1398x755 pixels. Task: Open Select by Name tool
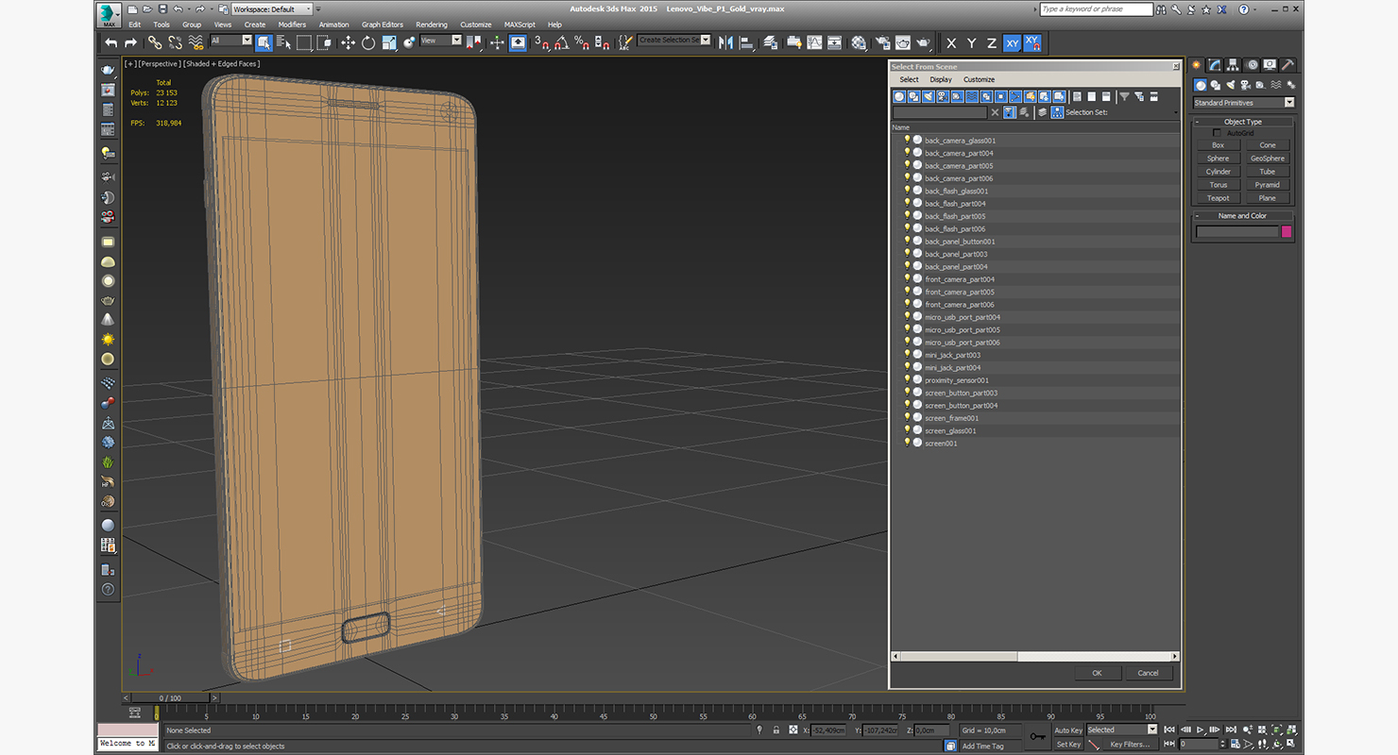click(x=283, y=42)
